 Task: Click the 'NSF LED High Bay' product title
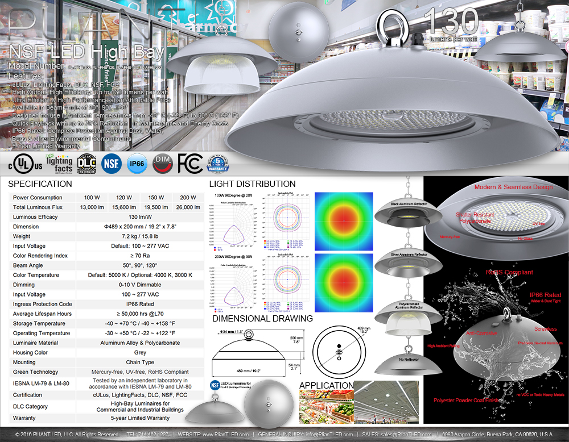(x=86, y=52)
